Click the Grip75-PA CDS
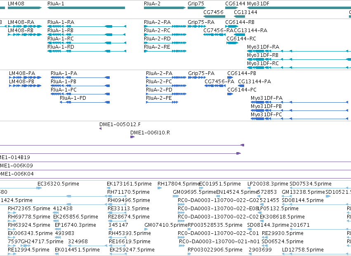351x256 pixels. 197,78
